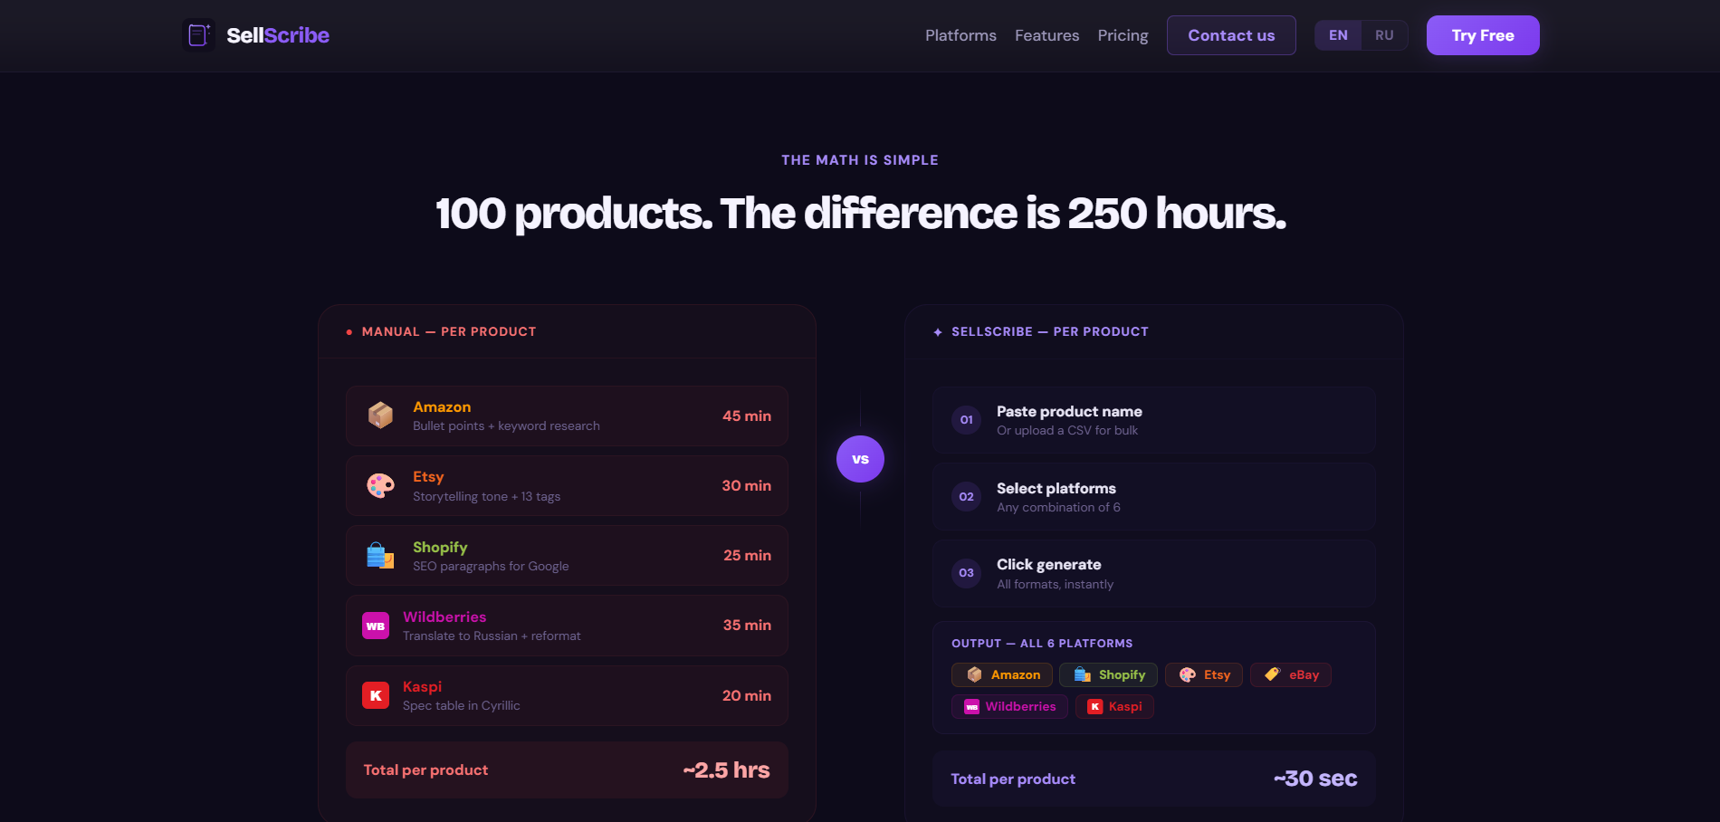Switch language to RU
This screenshot has width=1720, height=822.
(1384, 35)
